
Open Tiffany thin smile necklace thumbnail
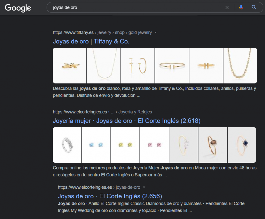[104, 66]
